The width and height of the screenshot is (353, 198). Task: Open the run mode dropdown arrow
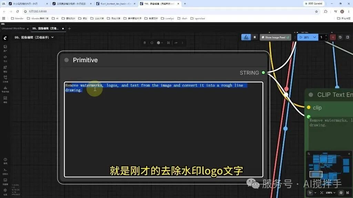pyautogui.click(x=314, y=37)
